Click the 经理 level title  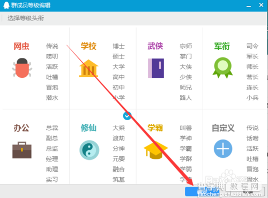(52, 159)
